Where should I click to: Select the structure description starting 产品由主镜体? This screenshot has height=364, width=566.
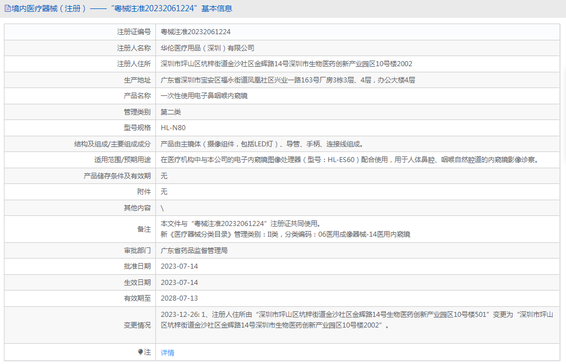pos(262,144)
